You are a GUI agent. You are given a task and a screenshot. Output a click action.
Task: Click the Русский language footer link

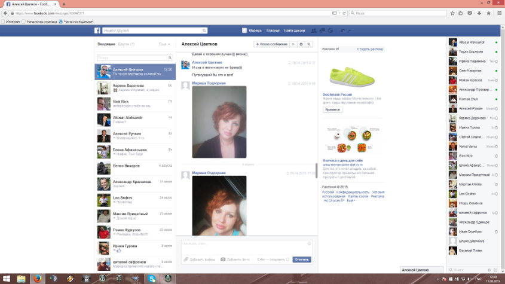coord(328,192)
